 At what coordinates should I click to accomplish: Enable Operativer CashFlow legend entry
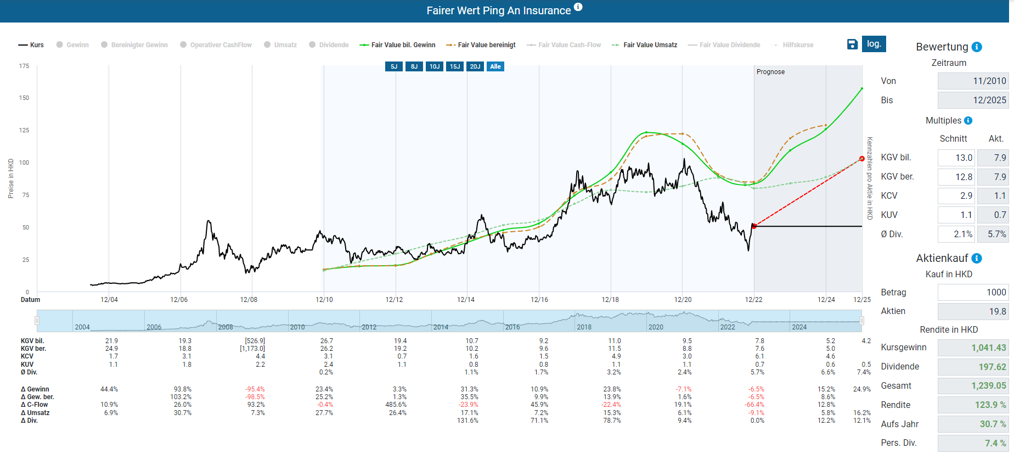coord(216,45)
